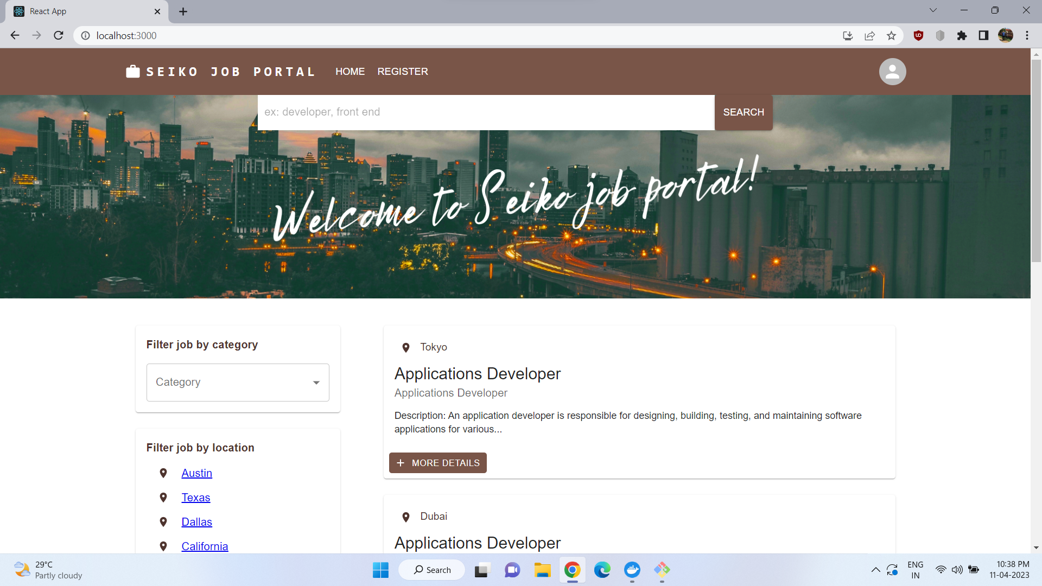Open the user avatar icon on the job portal
This screenshot has height=586, width=1042.
pyautogui.click(x=892, y=71)
